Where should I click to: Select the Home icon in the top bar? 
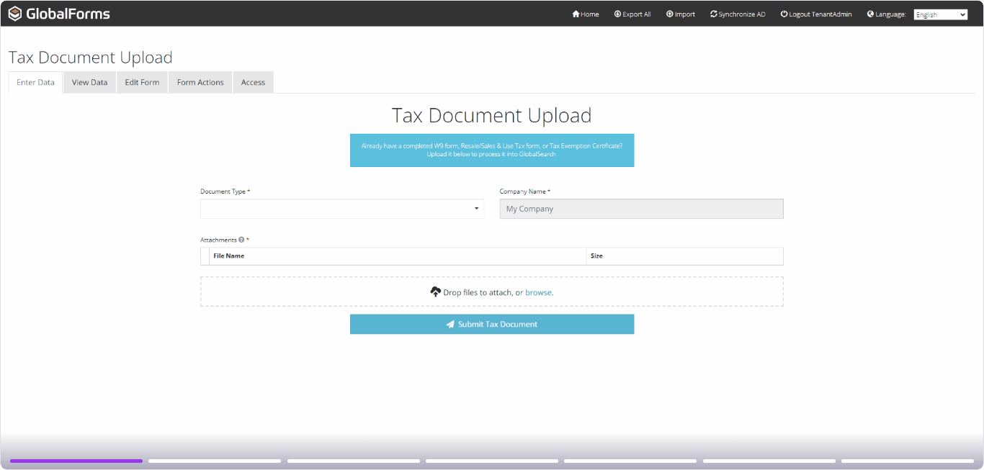tap(576, 14)
